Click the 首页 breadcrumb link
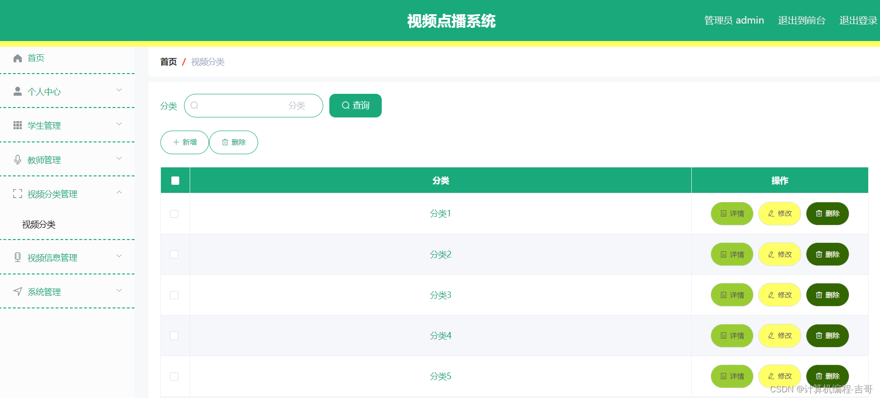The height and width of the screenshot is (398, 880). [168, 62]
